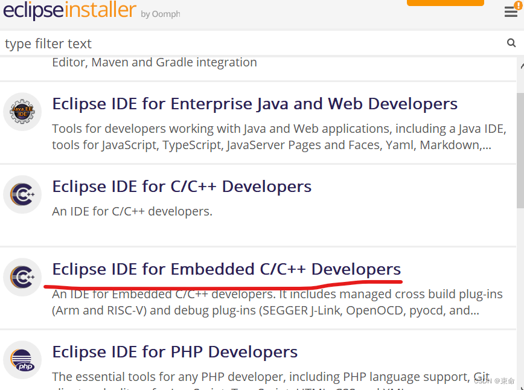Select Eclipse IDE for Embedded C/C++ Developers

tap(226, 269)
